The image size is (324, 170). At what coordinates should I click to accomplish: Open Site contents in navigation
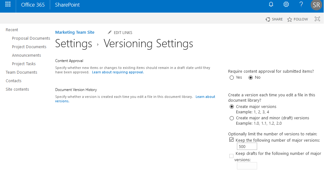point(17,89)
